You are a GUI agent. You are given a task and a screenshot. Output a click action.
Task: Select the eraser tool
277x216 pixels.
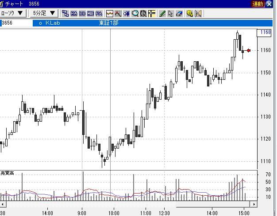coord(179,14)
